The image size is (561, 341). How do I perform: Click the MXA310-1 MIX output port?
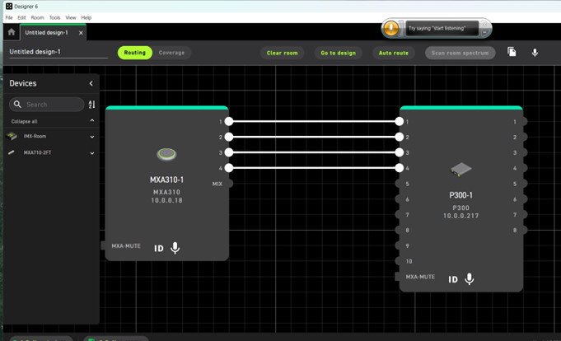229,184
